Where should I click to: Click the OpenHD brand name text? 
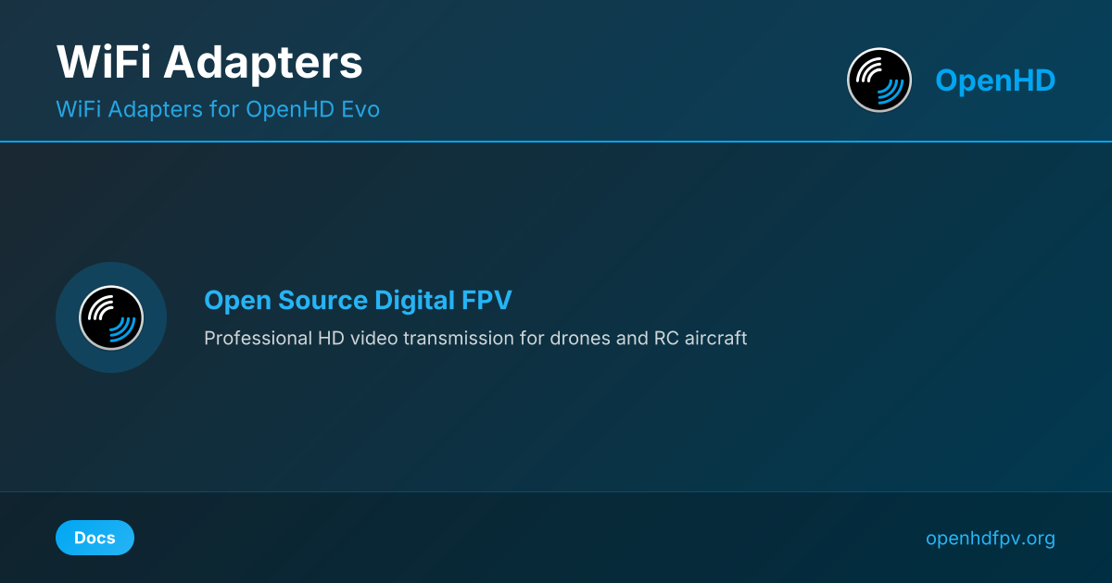coord(994,81)
